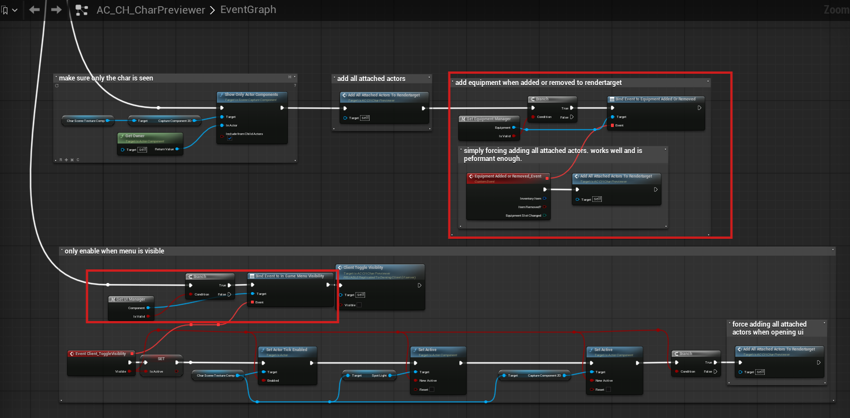This screenshot has height=418, width=850.
Task: Click the Is Valid pin on Get UI Manager
Action: coord(148,316)
